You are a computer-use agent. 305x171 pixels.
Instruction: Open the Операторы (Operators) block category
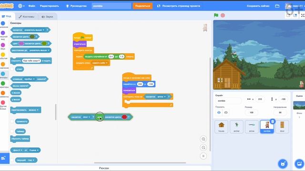(x=3, y=85)
